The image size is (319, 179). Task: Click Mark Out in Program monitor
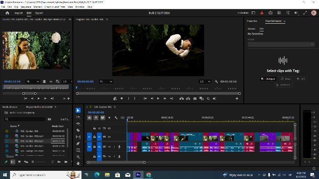(135, 98)
